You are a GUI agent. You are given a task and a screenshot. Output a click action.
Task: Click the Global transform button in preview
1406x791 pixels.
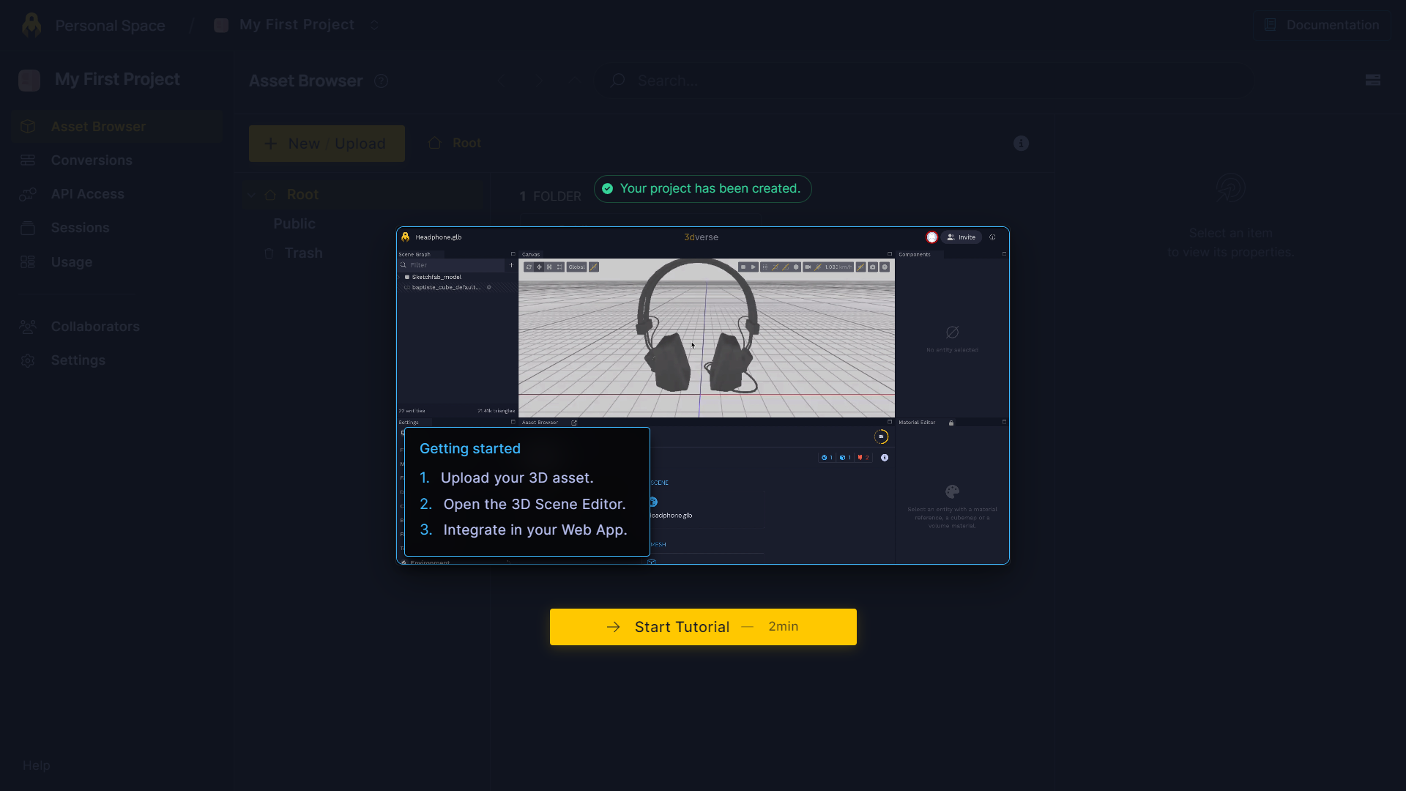click(577, 267)
